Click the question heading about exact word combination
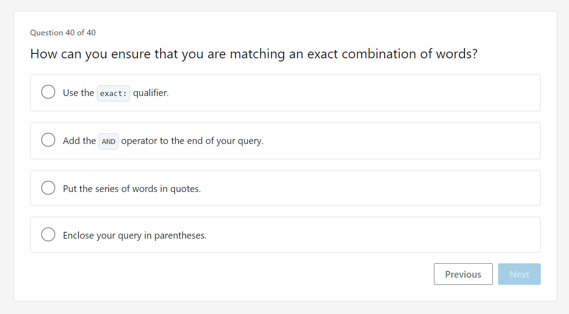 [254, 54]
